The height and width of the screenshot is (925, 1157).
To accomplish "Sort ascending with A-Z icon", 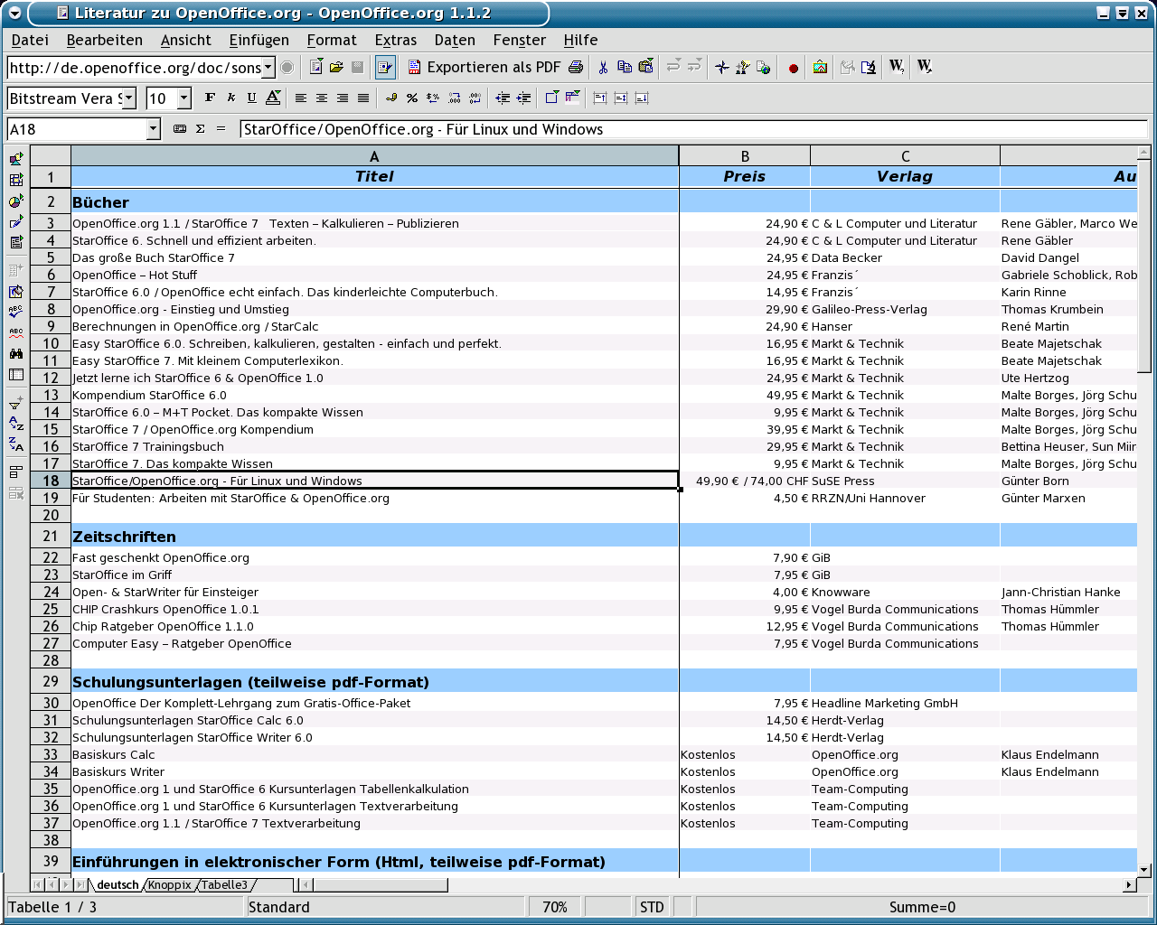I will pos(15,423).
